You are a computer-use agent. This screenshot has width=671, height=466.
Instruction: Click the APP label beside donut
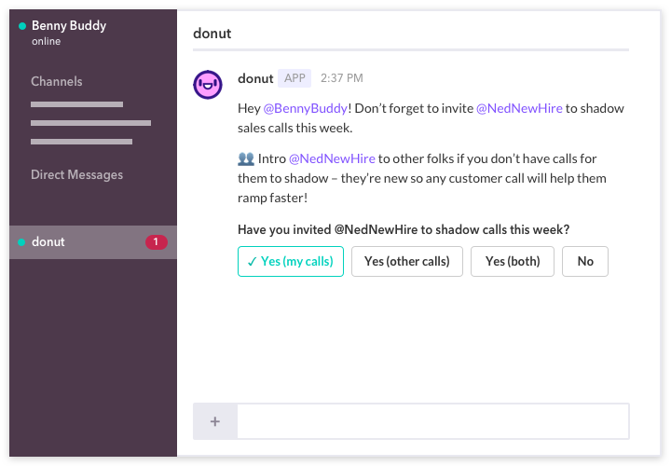pyautogui.click(x=294, y=78)
